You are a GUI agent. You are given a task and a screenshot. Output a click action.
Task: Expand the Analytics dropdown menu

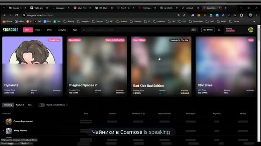[x=63, y=30]
